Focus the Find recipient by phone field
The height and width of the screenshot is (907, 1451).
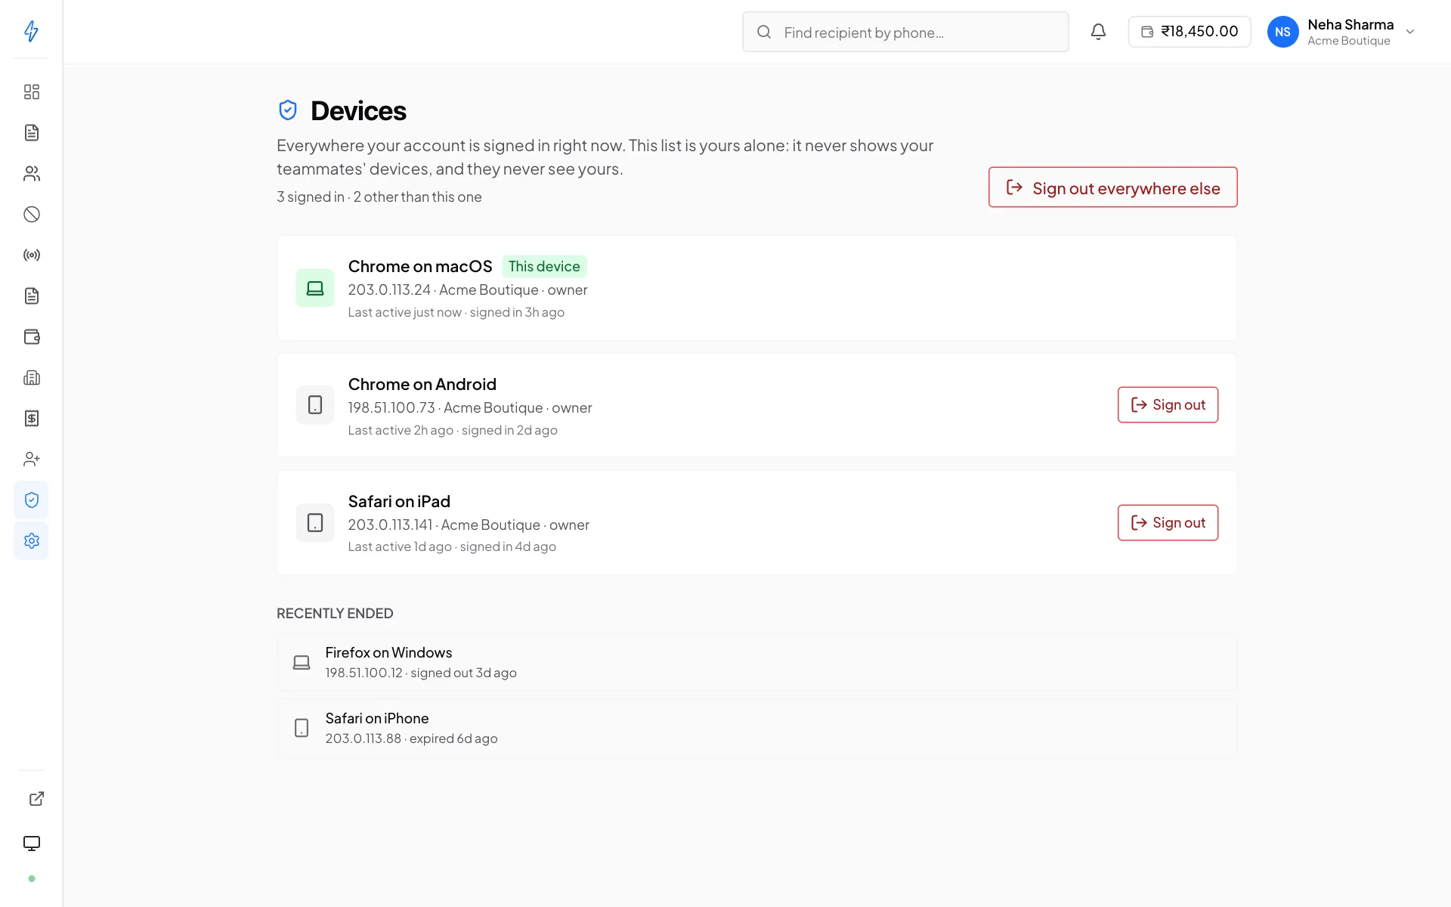click(x=905, y=32)
